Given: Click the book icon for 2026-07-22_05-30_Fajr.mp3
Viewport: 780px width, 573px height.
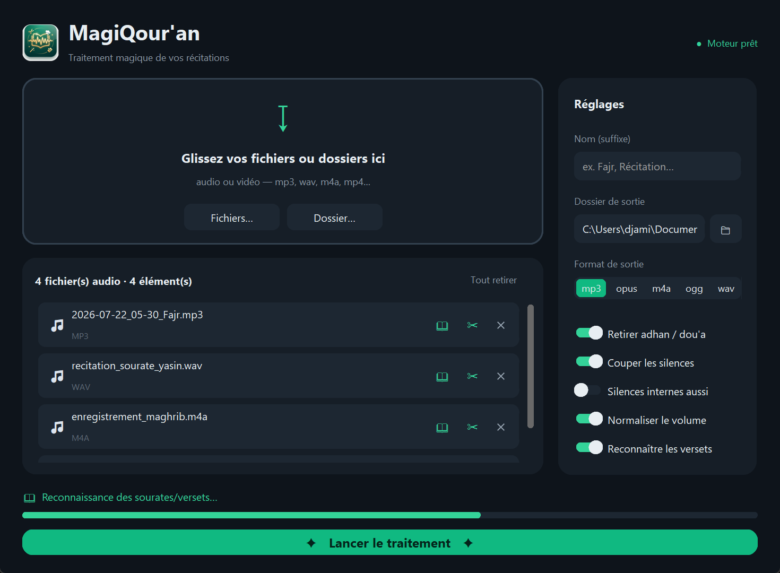Looking at the screenshot, I should click(442, 326).
